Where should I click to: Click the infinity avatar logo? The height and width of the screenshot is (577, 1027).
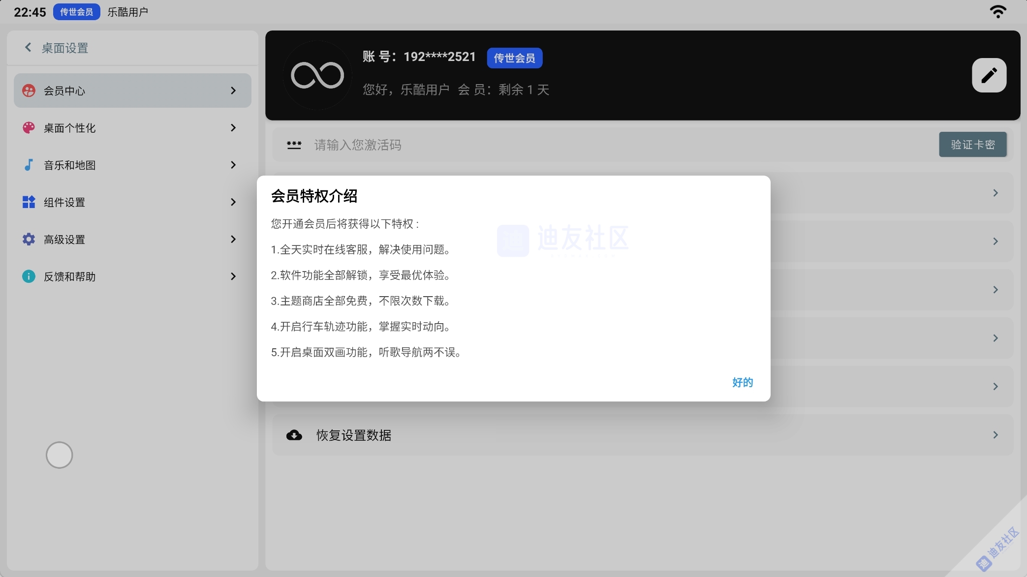point(317,75)
